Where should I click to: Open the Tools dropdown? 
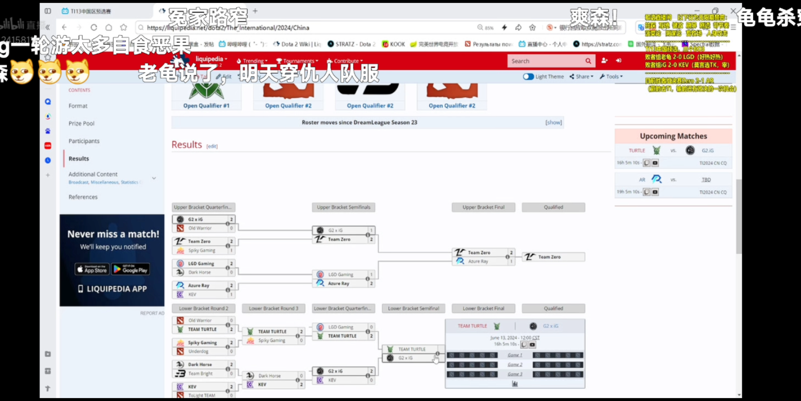611,77
